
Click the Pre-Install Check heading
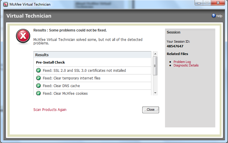(51, 62)
